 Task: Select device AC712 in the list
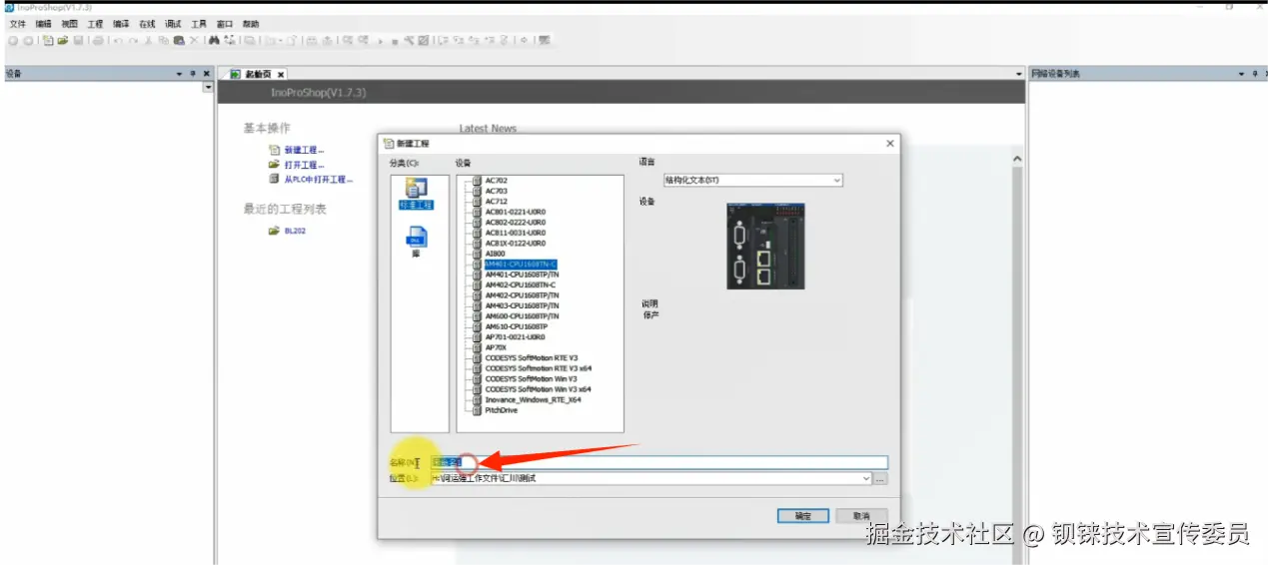[x=496, y=202]
